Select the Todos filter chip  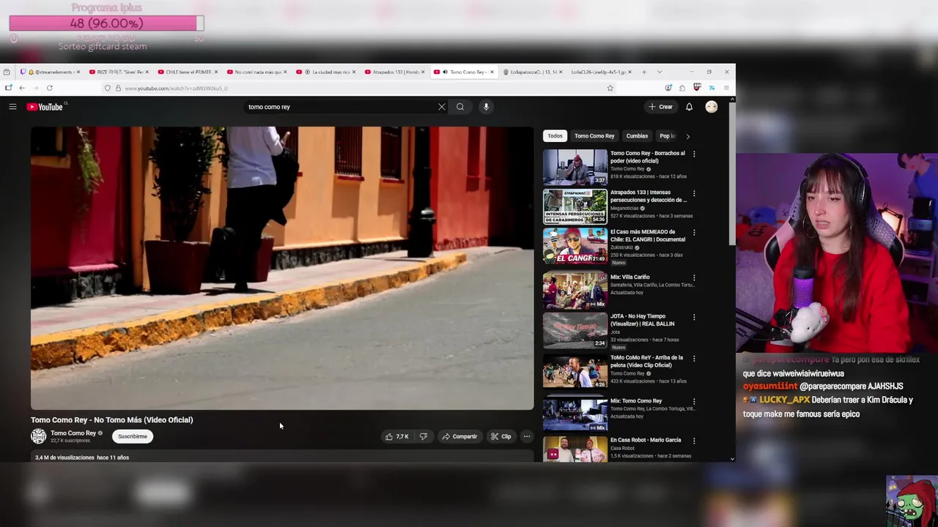555,136
